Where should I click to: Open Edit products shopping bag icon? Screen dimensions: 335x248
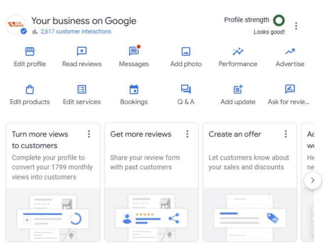coord(30,90)
